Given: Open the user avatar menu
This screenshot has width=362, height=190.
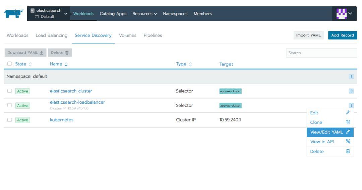Looking at the screenshot, I should point(344,14).
